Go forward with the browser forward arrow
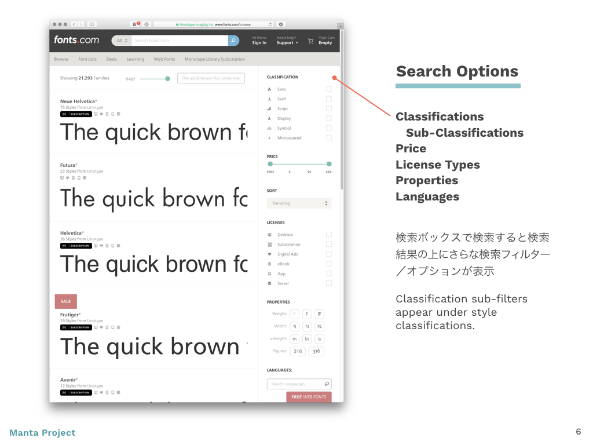593x445 pixels. pyautogui.click(x=81, y=24)
